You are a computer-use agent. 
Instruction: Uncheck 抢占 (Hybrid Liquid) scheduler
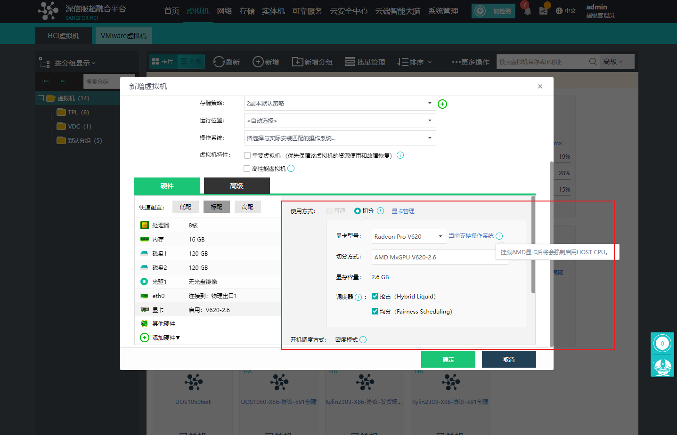click(x=375, y=296)
